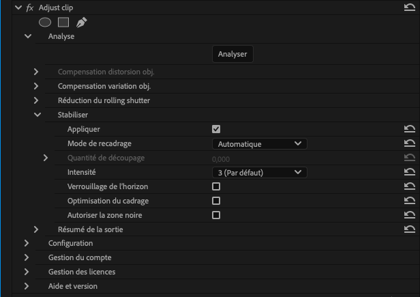The image size is (420, 297).
Task: Expand the Gestion des licences section
Action: pos(27,272)
